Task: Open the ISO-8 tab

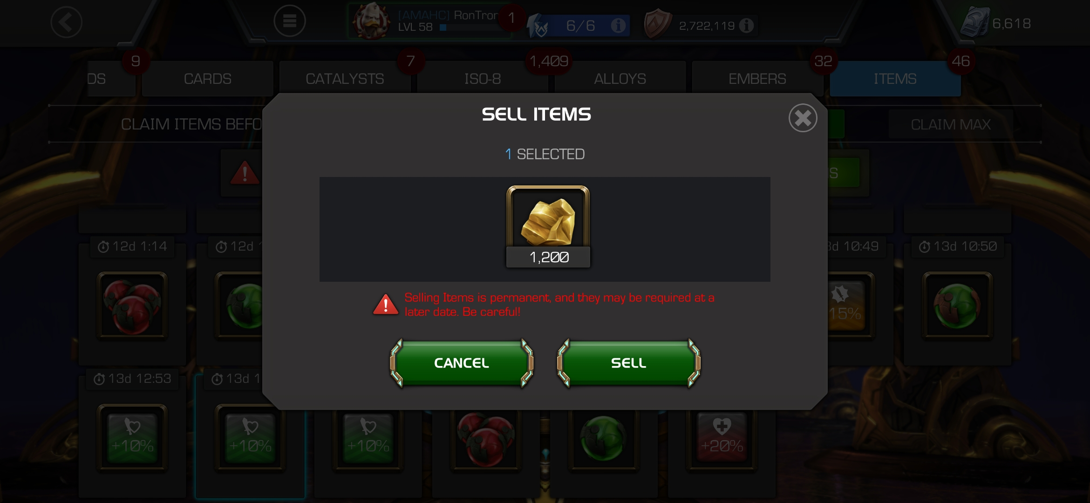Action: click(x=483, y=79)
